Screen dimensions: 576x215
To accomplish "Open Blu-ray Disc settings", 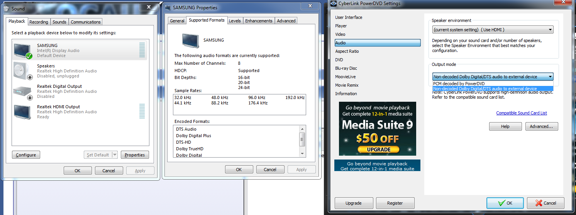I will click(x=346, y=68).
